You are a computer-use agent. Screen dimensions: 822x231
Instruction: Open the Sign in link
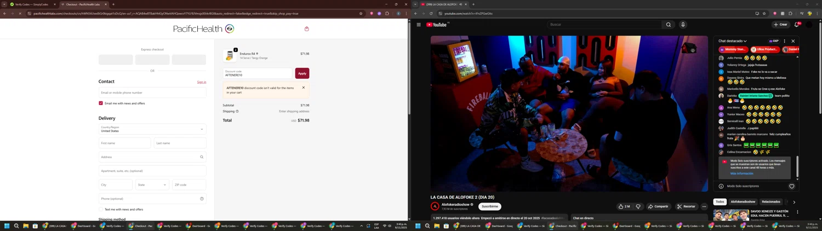[202, 82]
